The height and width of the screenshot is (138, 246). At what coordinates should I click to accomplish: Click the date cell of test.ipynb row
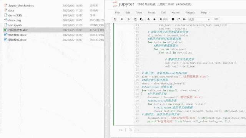point(73,25)
